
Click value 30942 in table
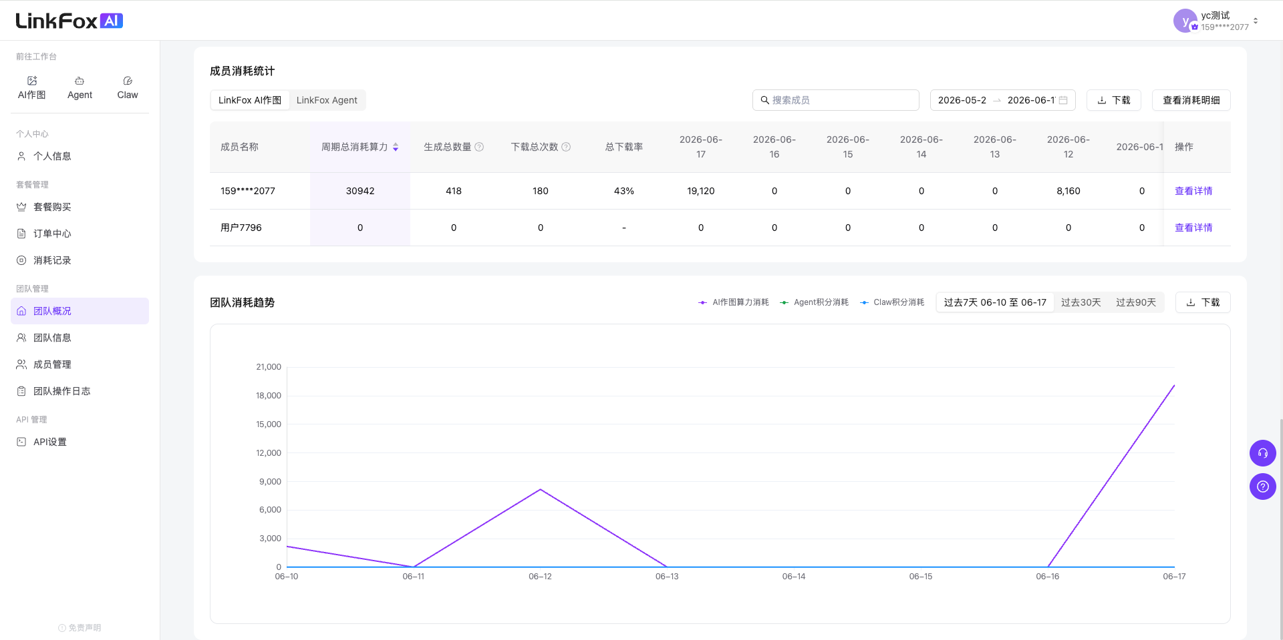pyautogui.click(x=360, y=191)
